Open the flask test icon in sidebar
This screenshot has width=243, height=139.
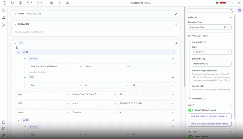pyautogui.click(x=4, y=18)
